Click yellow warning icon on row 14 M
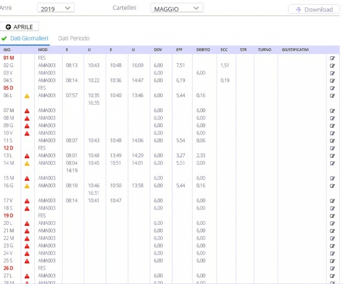The image size is (343, 284). tap(27, 163)
